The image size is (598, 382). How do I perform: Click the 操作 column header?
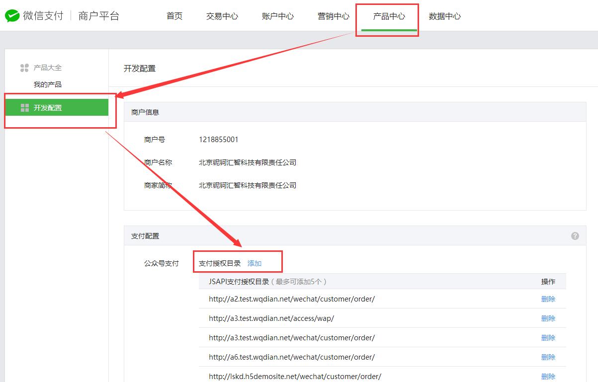[548, 282]
